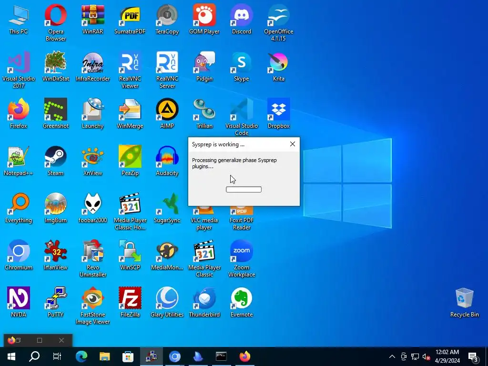Select the InfraRecorder desktop icon
Image resolution: width=488 pixels, height=366 pixels.
tap(93, 66)
